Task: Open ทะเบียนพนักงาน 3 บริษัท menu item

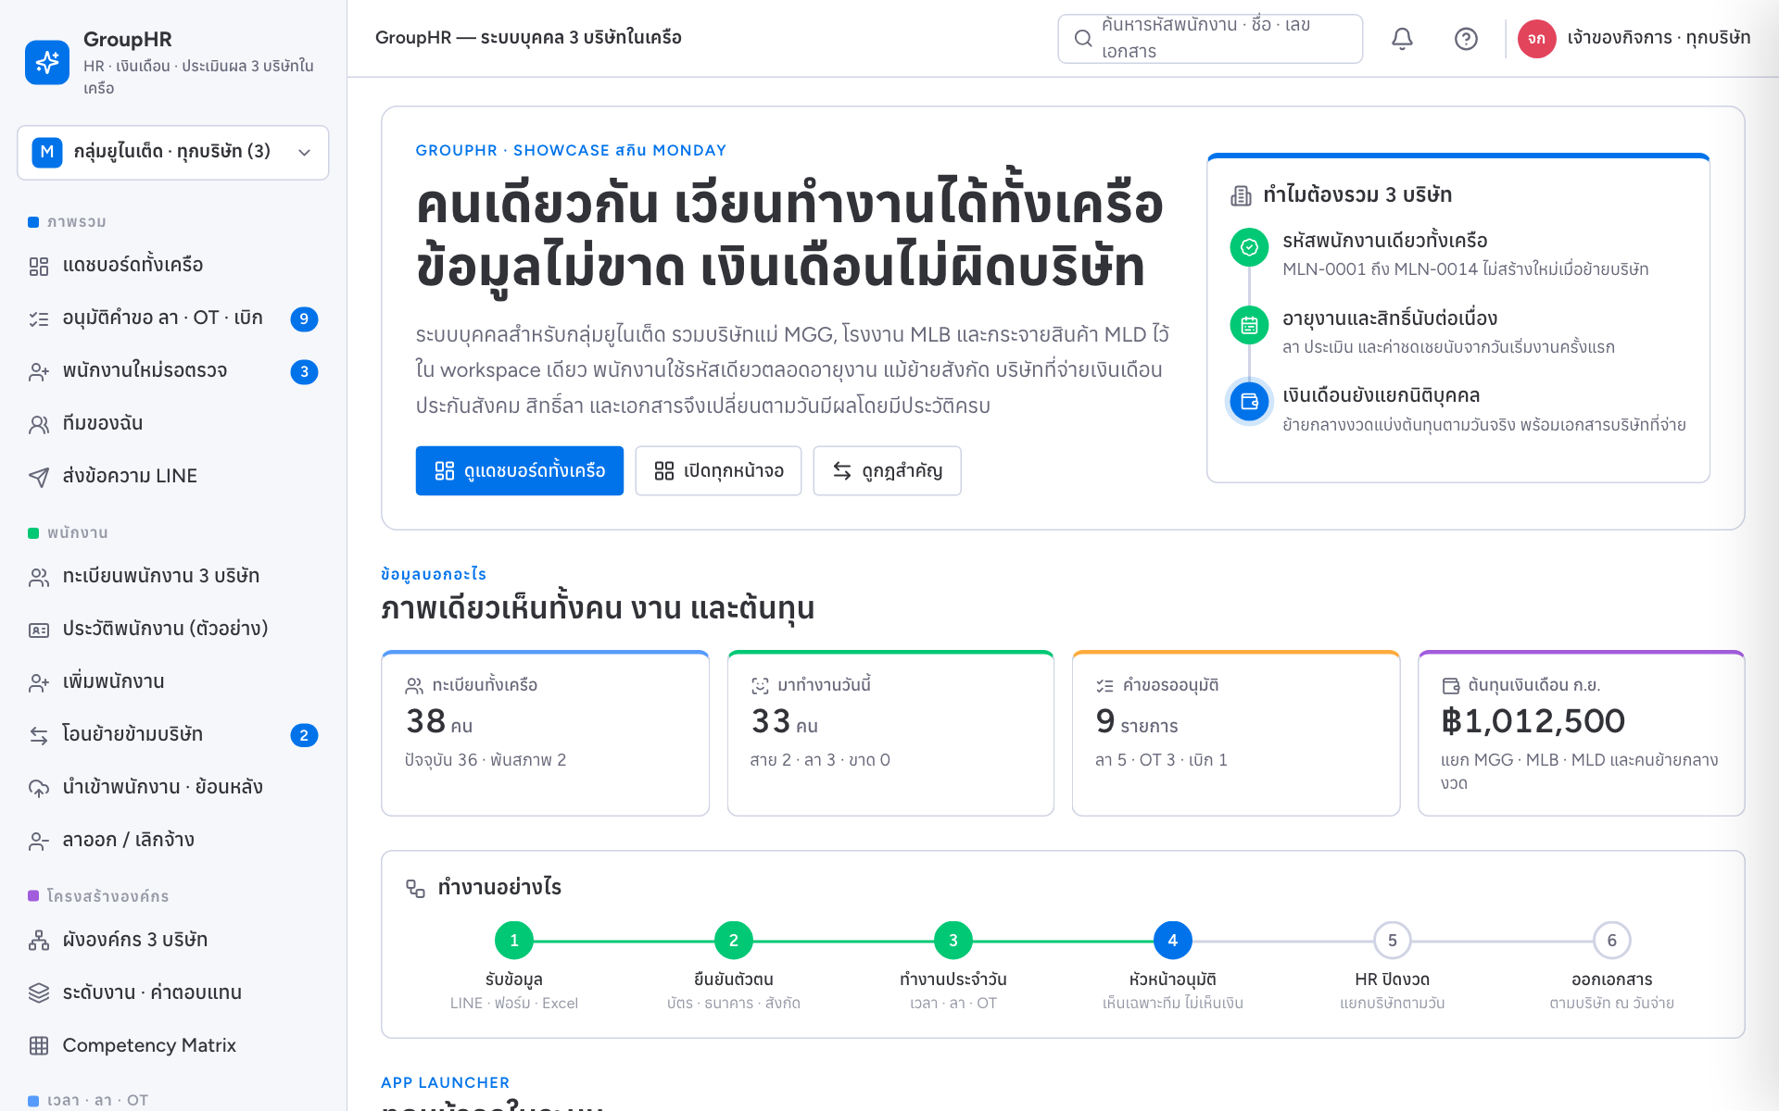Action: 173,577
